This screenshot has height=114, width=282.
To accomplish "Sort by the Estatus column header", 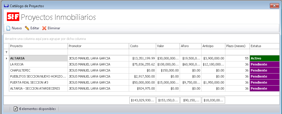I will 264,46.
